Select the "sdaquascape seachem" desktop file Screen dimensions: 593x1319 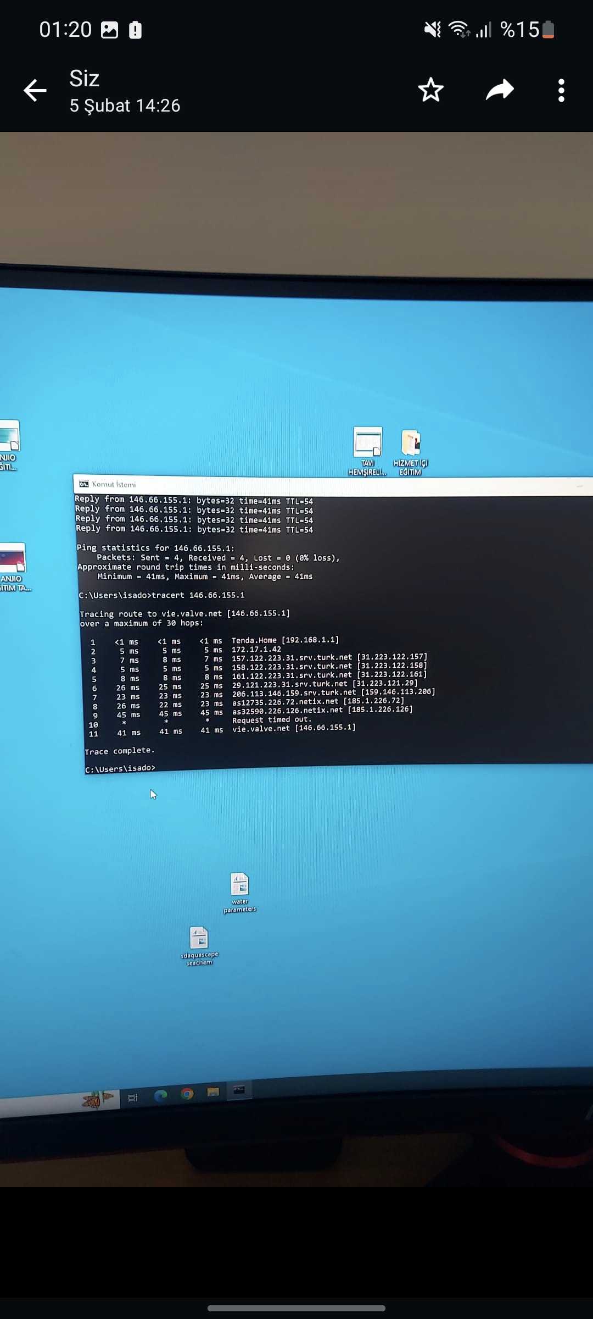pos(199,946)
